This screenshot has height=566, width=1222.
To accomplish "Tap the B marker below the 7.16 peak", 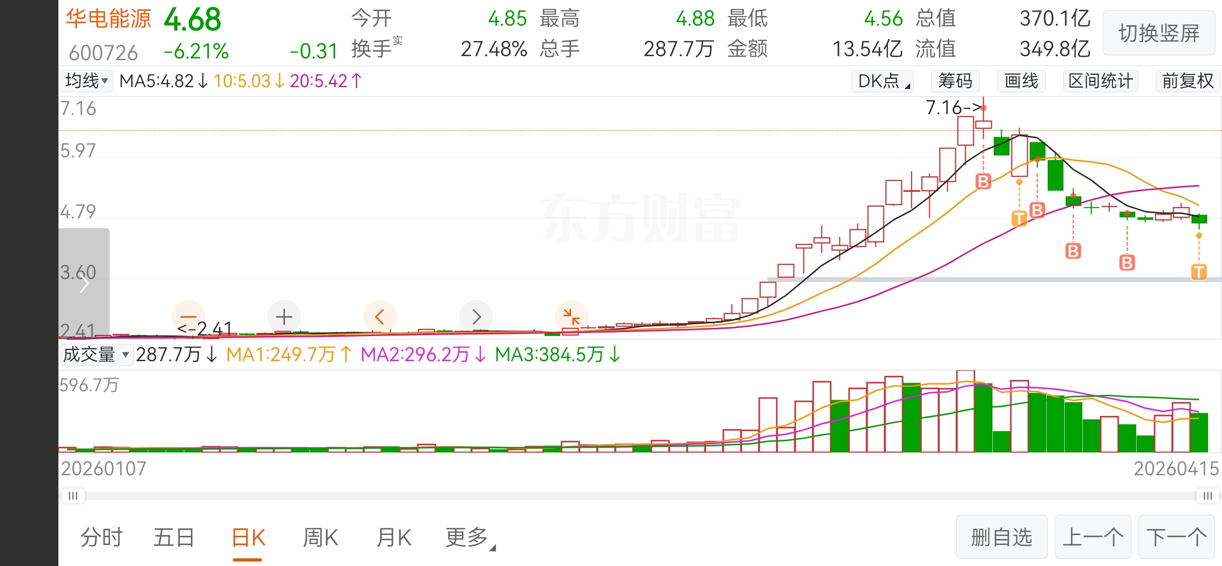I will click(983, 181).
